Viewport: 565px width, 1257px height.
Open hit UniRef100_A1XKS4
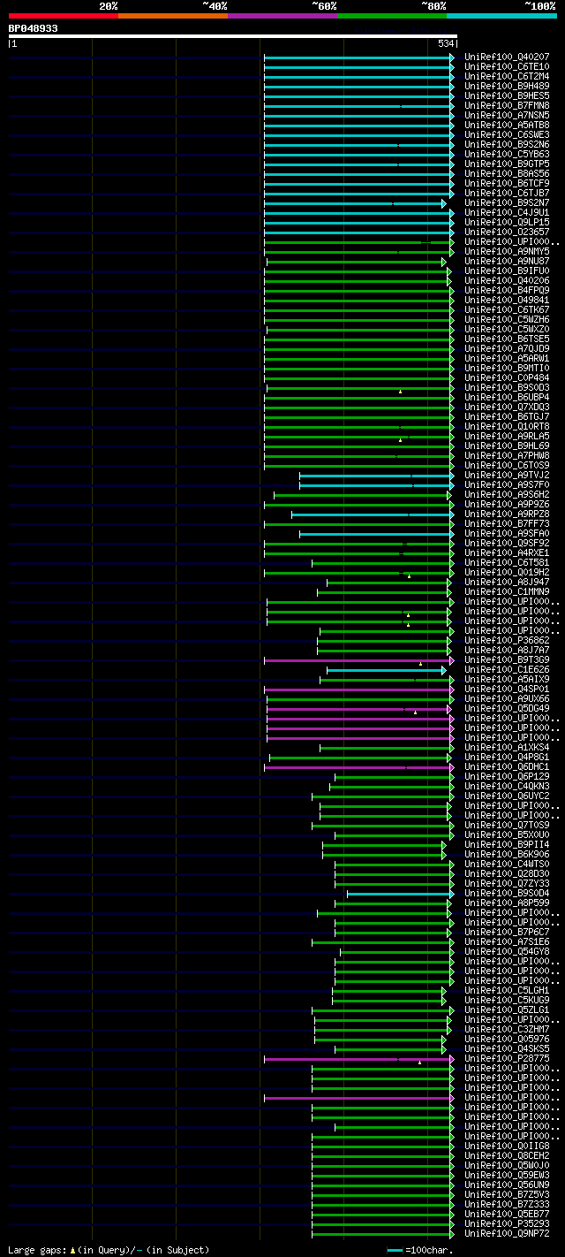[507, 747]
